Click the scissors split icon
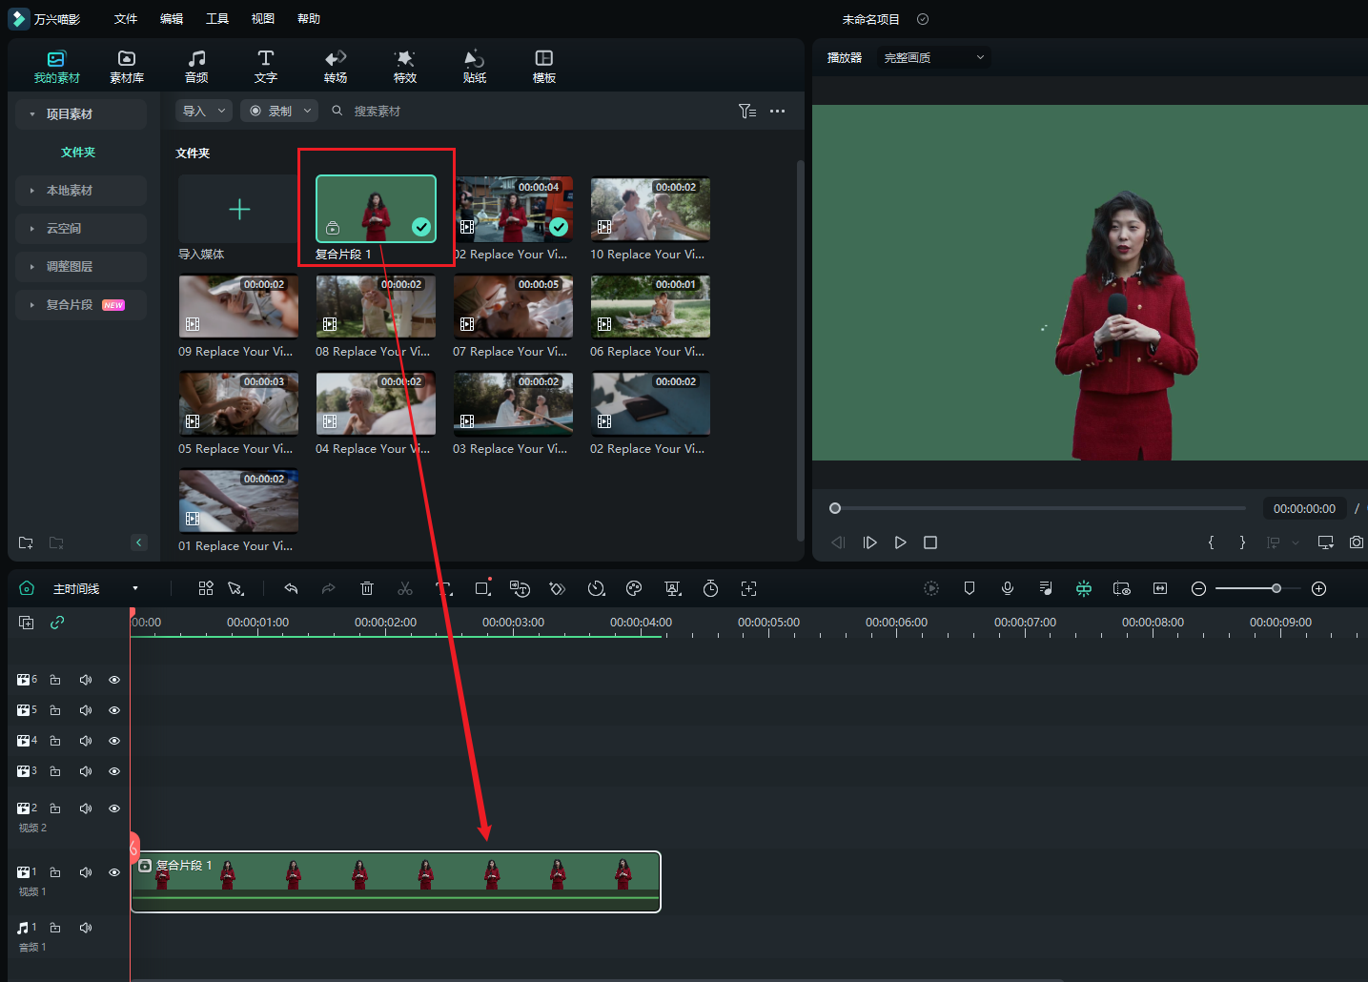 [405, 589]
